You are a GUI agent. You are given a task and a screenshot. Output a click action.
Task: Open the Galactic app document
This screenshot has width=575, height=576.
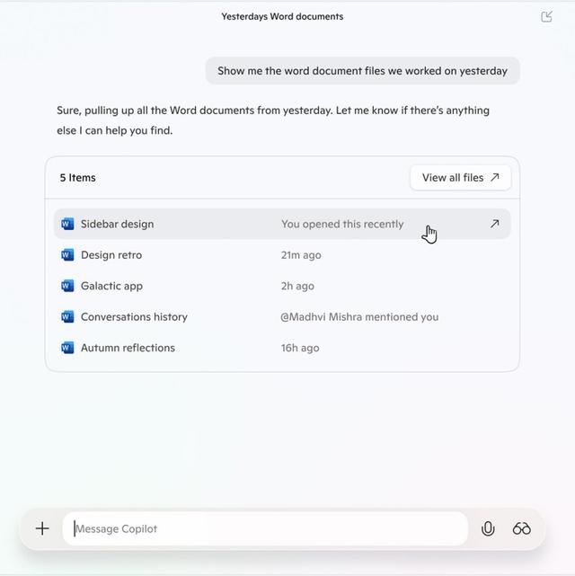282,286
